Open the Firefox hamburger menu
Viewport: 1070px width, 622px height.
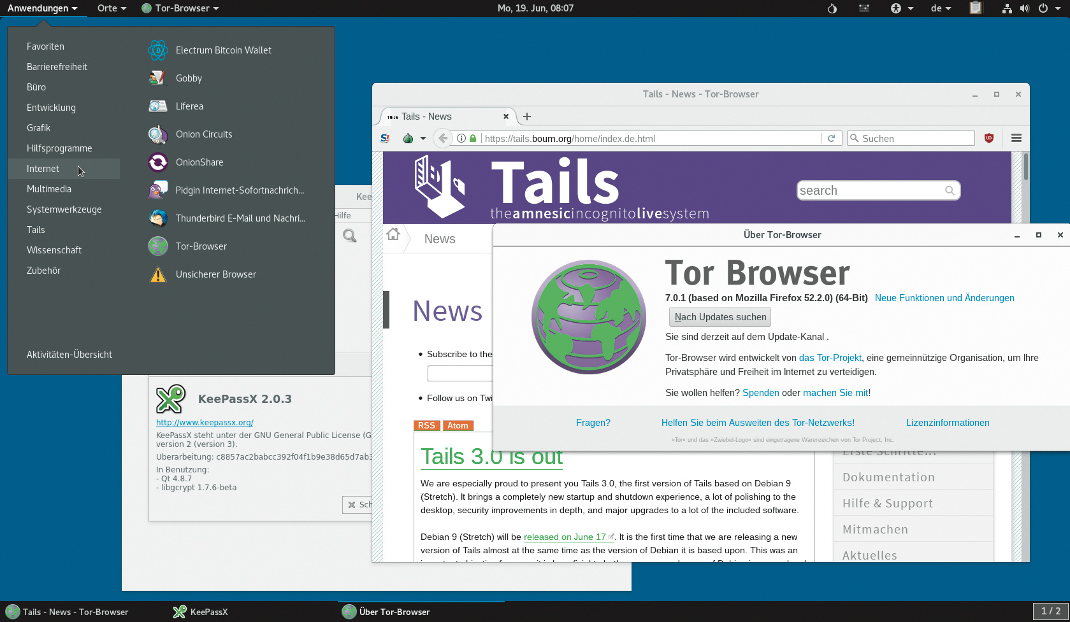coord(1016,138)
